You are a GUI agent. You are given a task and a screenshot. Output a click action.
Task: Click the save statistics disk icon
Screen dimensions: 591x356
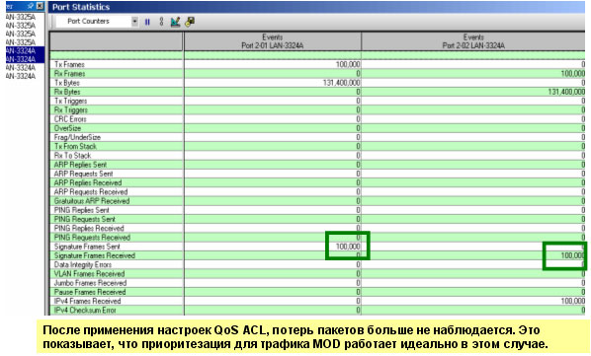pos(190,22)
